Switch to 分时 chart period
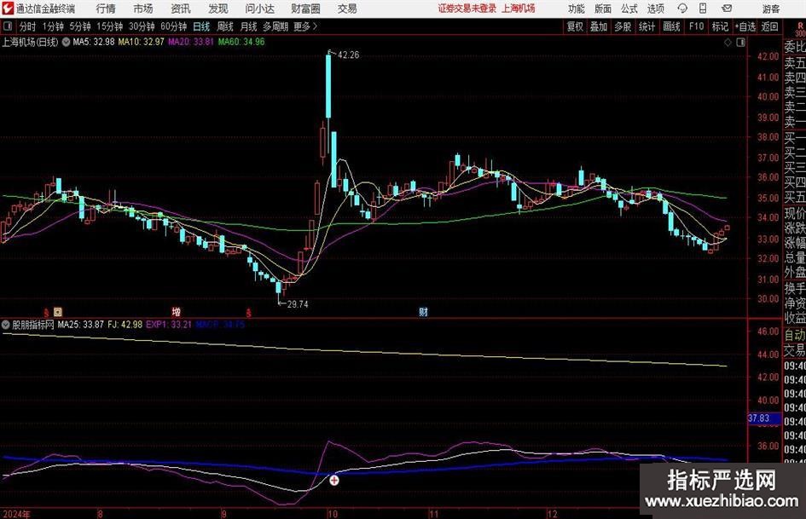 28,26
